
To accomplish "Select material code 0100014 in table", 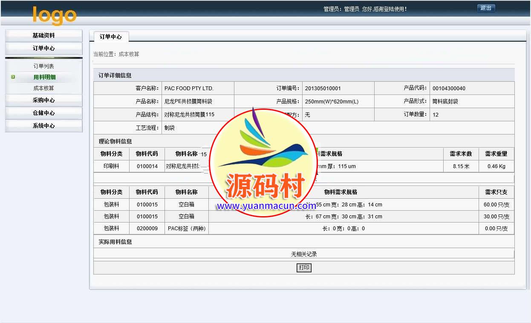I will click(x=147, y=166).
